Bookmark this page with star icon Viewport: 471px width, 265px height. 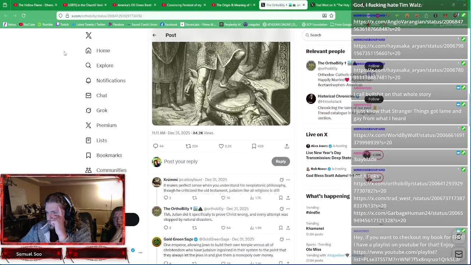332,16
